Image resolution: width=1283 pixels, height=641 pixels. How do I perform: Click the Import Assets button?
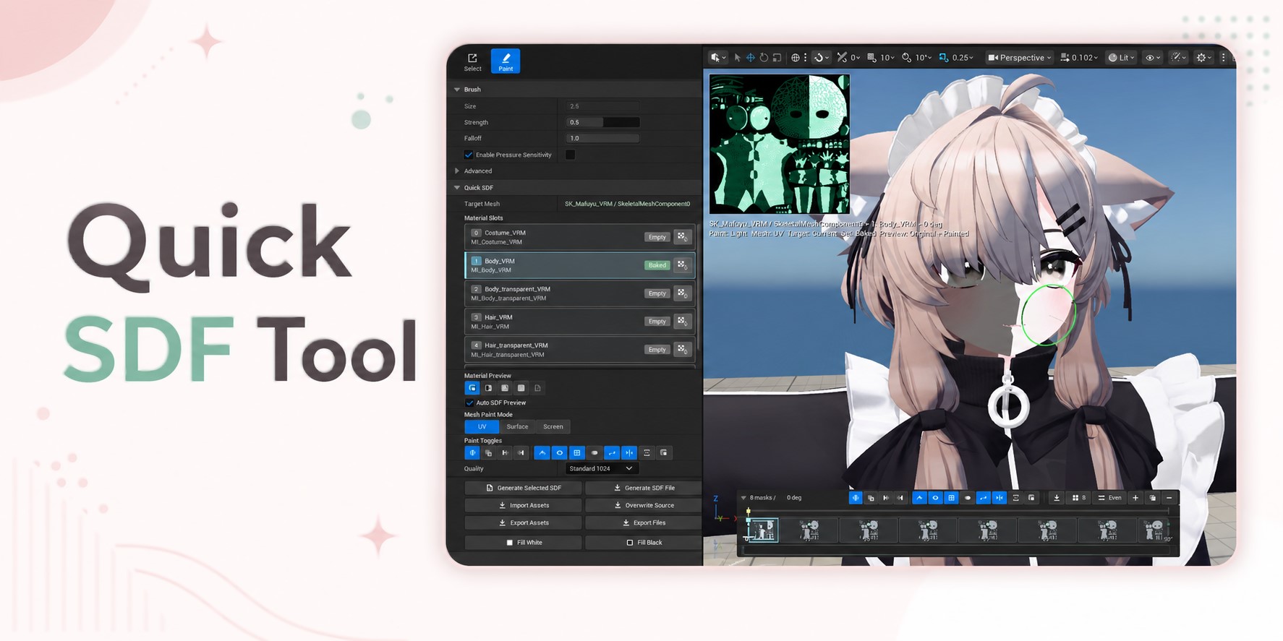523,505
